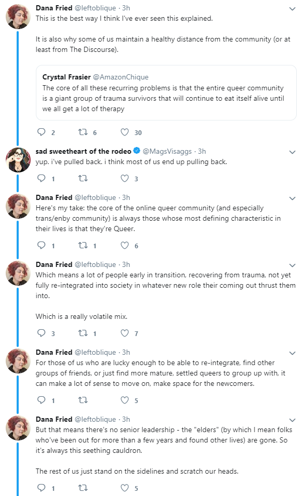Like the MagsVisaggs reply with 3 likes

point(125,179)
